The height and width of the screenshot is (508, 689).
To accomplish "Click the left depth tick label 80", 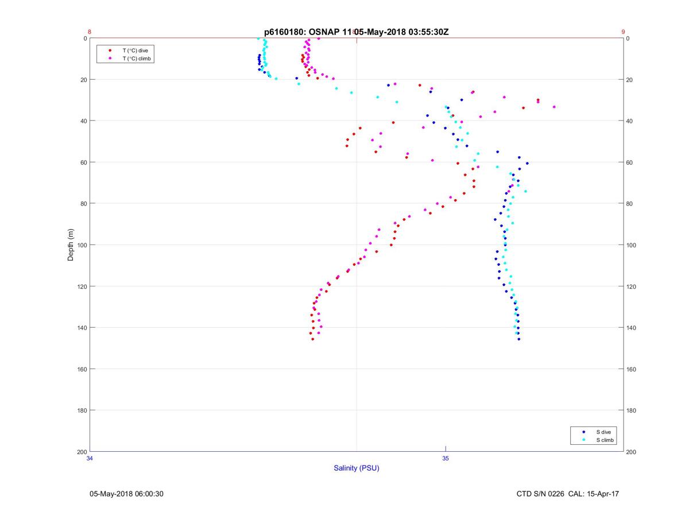I will coord(83,204).
